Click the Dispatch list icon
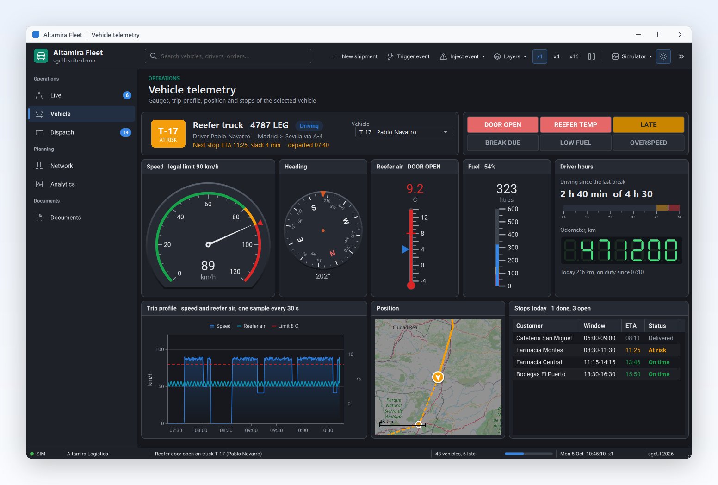Screen dimensions: 718x485 39,132
